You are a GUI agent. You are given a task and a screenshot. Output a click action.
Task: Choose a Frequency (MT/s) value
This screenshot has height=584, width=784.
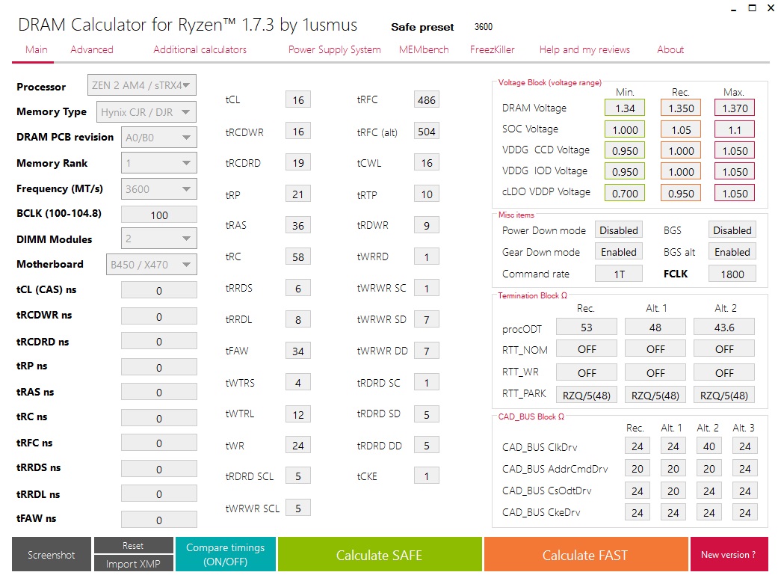pos(158,188)
